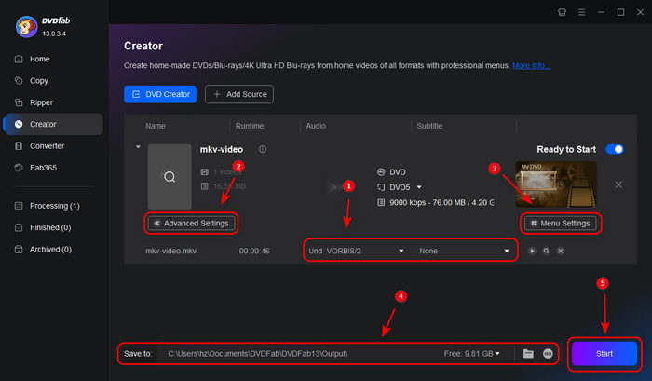The height and width of the screenshot is (381, 652).
Task: Click the search icon in the mkv-video.mkv row
Action: 548,251
